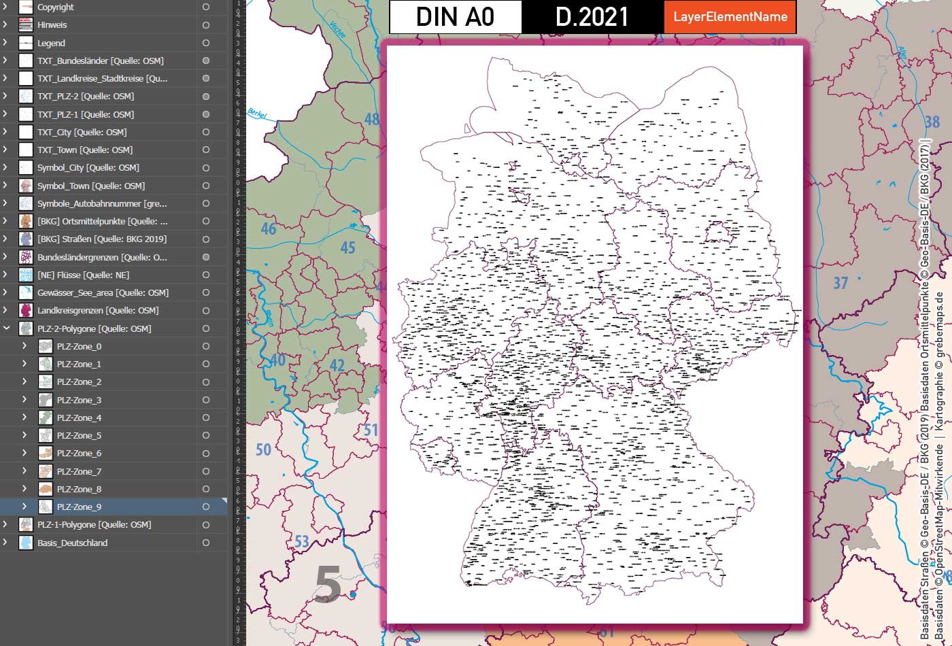Screen dimensions: 952x646
Task: Click the [NE] Flüsse layer thumbnail
Action: coord(24,275)
